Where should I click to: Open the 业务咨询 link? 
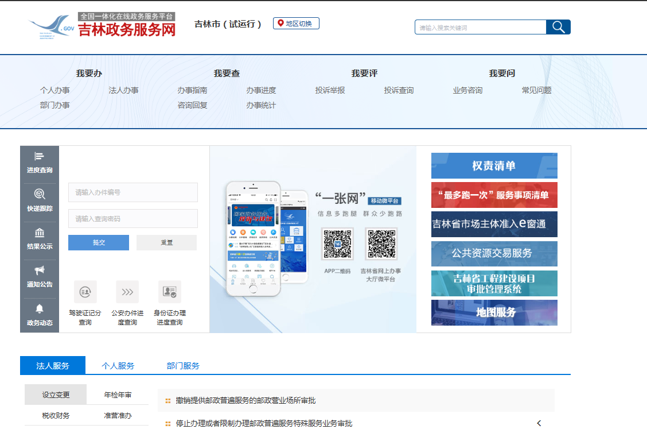[x=467, y=90]
